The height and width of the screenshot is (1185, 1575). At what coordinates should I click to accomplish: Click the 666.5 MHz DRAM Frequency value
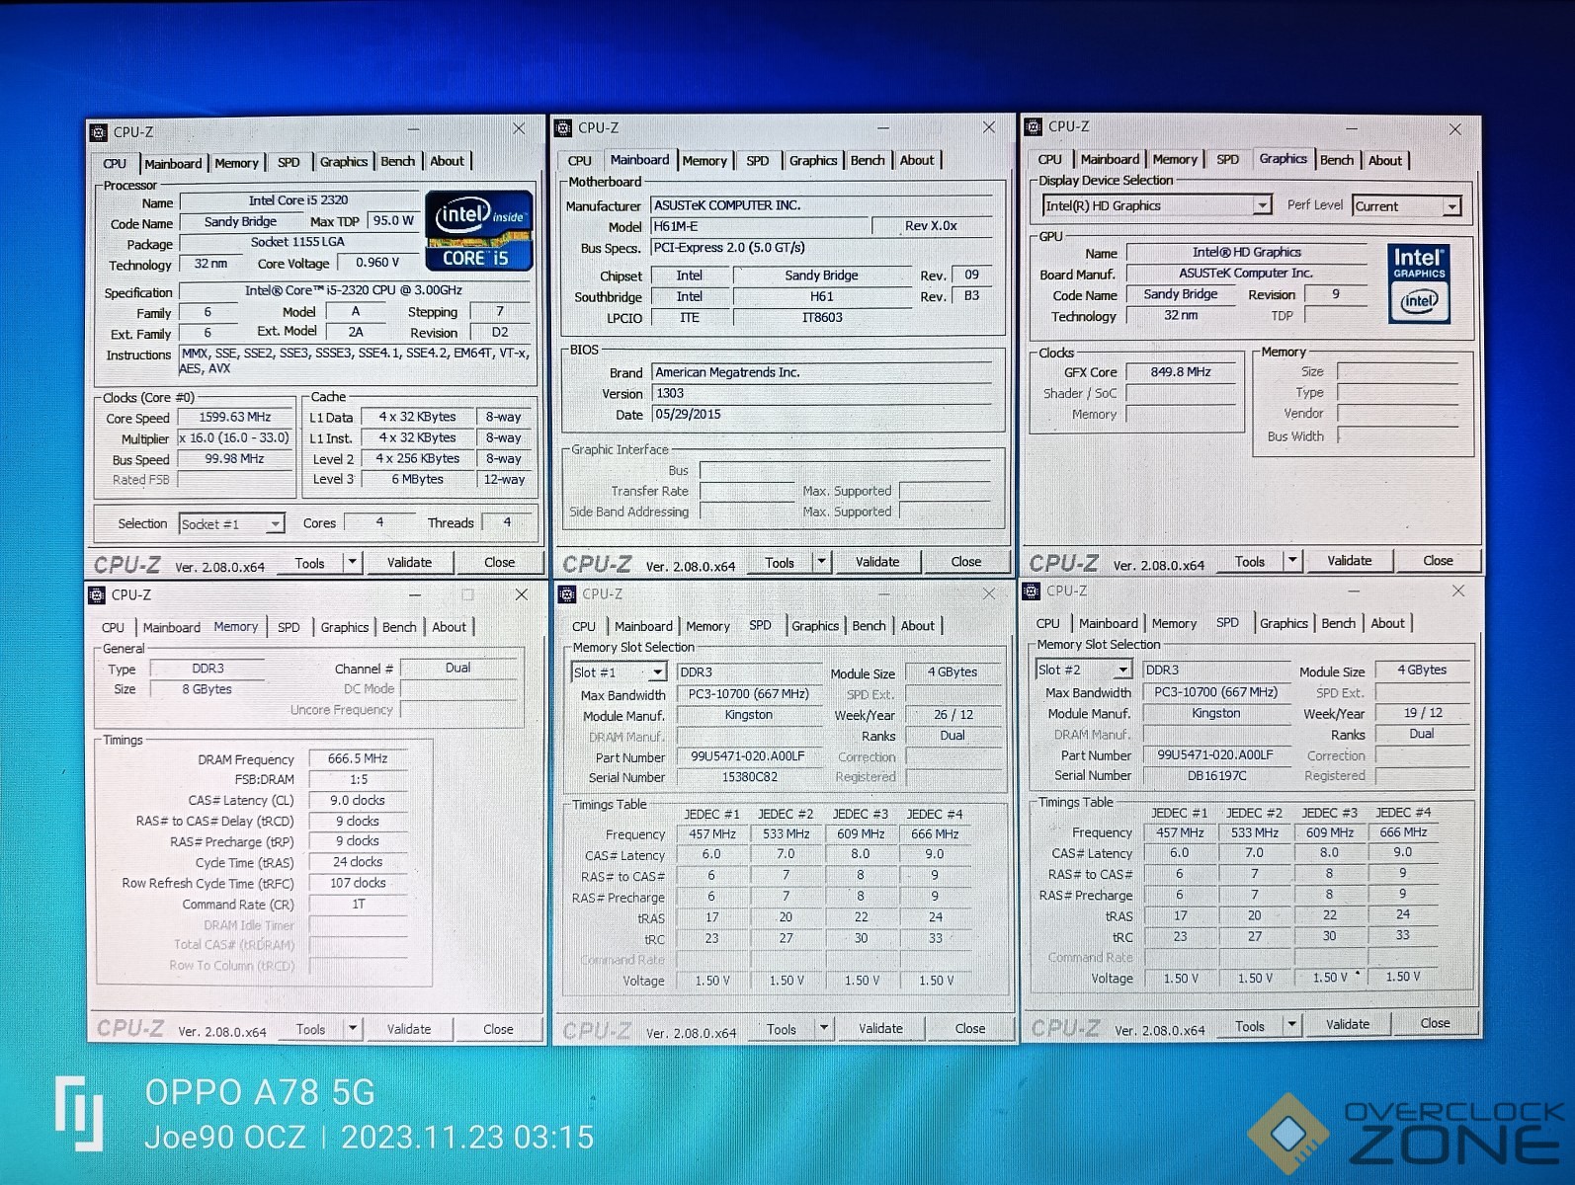point(358,758)
